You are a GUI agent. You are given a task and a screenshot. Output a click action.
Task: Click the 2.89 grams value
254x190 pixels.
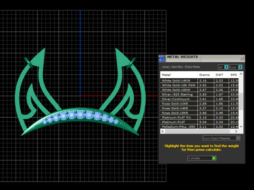pyautogui.click(x=203, y=103)
